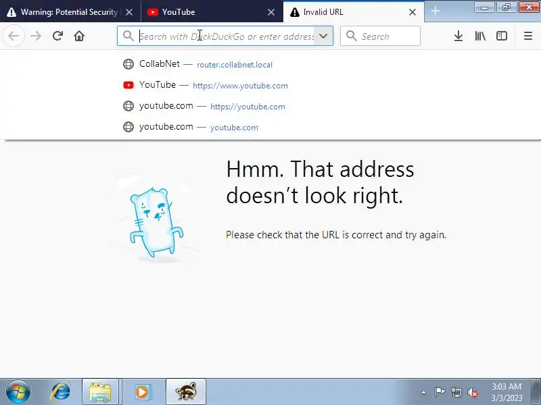Toggle the sidebar view
541x405 pixels.
(x=502, y=36)
